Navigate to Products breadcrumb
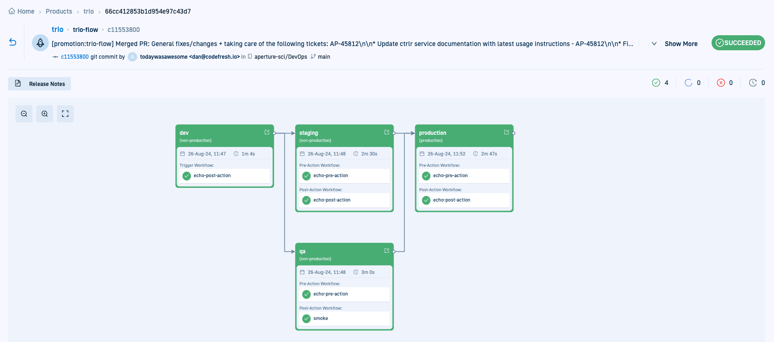The width and height of the screenshot is (774, 342). pos(59,11)
